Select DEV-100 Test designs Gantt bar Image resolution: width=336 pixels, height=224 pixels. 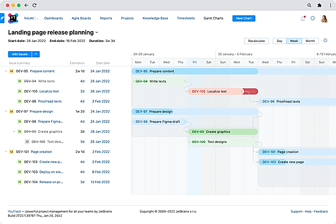pyautogui.click(x=223, y=142)
